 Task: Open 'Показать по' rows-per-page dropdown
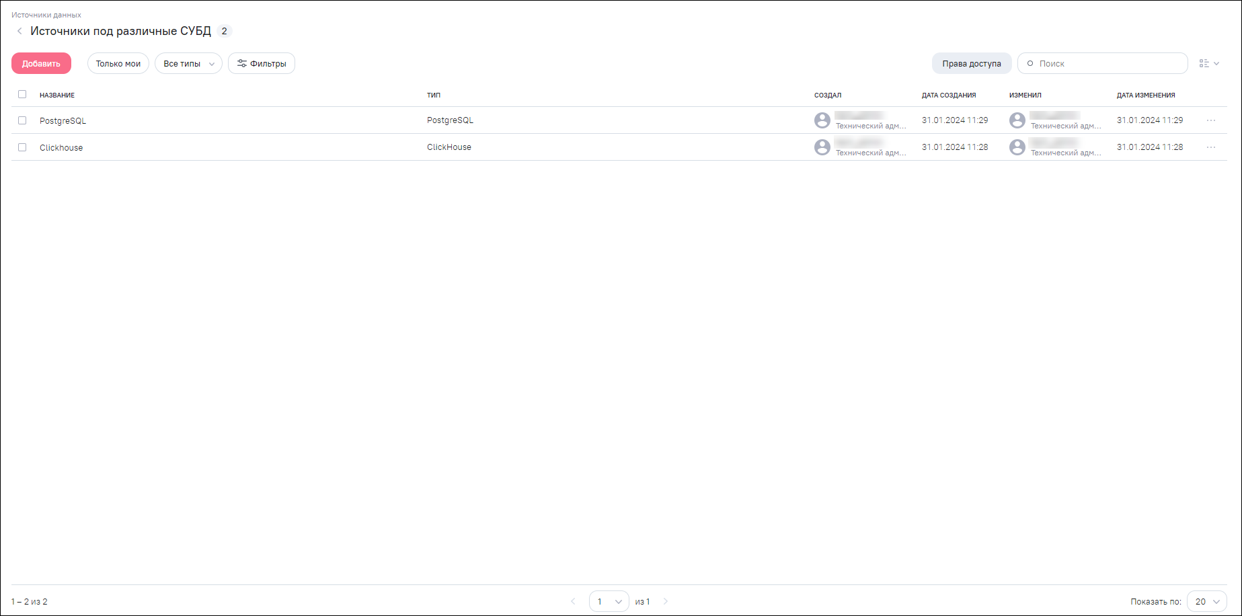point(1207,601)
